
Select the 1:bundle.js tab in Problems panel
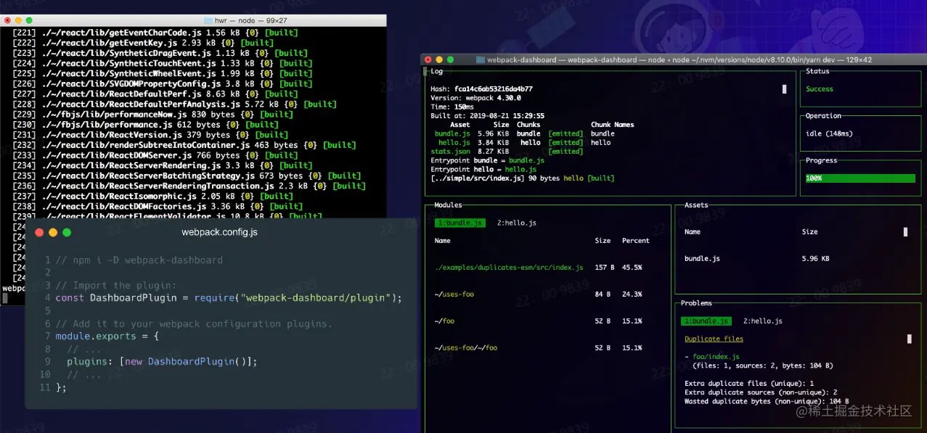point(706,321)
